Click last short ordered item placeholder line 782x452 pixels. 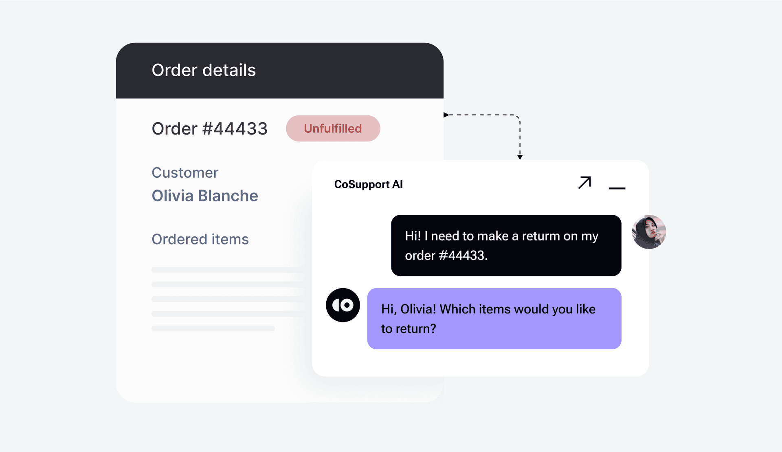click(213, 329)
